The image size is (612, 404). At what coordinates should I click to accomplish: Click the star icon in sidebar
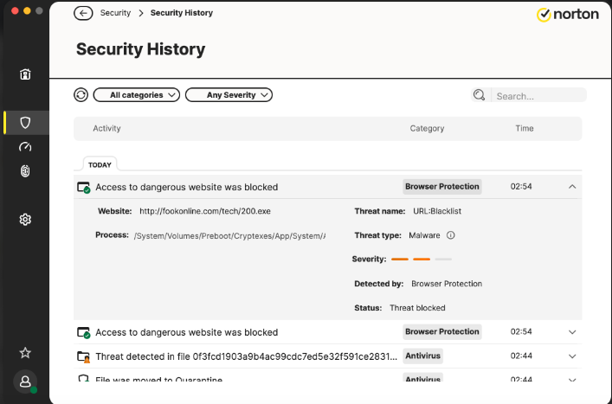click(x=25, y=352)
